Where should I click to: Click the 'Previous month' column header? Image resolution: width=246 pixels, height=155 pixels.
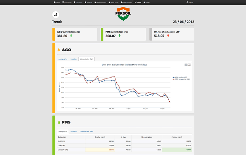coord(177,137)
